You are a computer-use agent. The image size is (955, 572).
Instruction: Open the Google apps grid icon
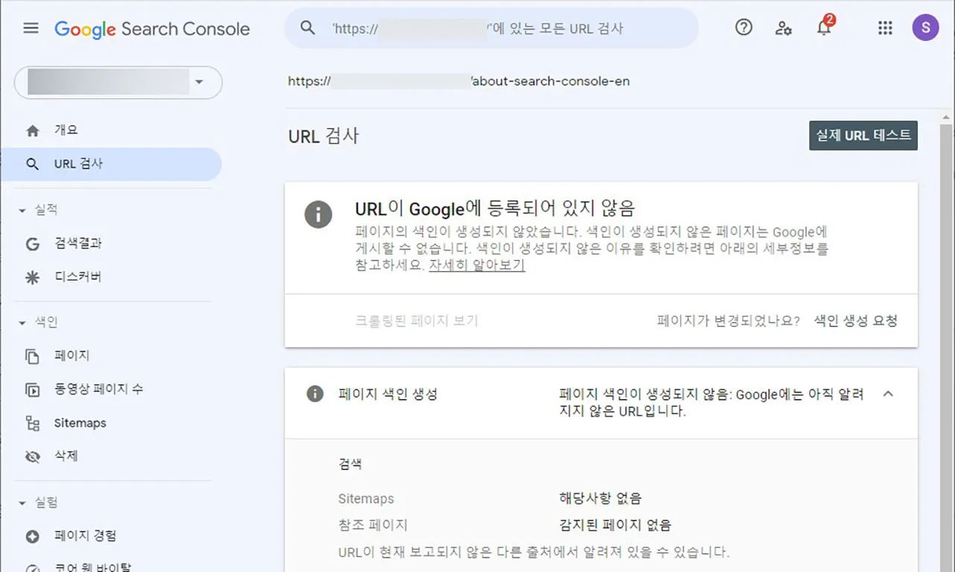(885, 28)
